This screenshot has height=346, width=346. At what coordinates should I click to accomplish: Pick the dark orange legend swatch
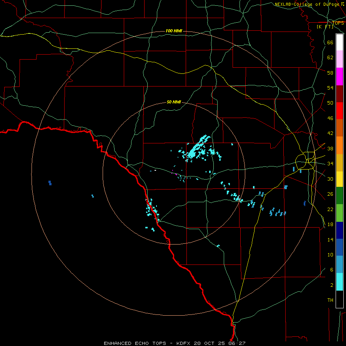click(x=339, y=128)
